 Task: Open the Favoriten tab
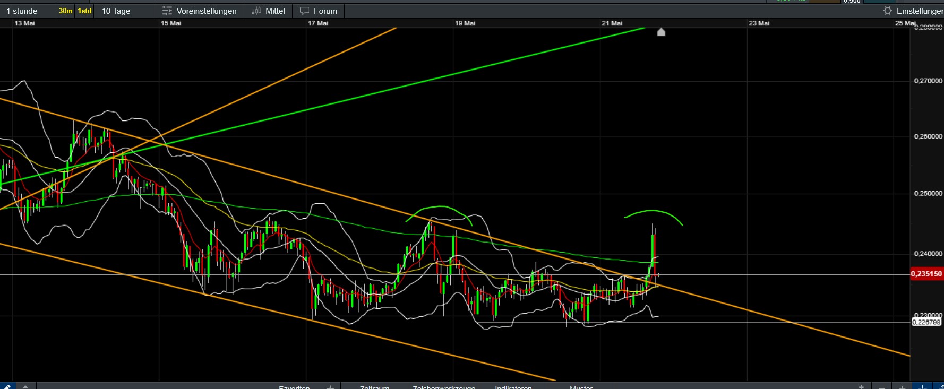(294, 387)
